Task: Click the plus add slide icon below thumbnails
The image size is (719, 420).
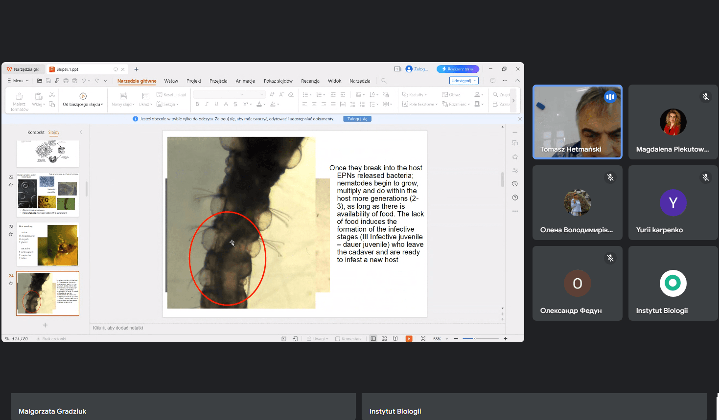Action: [x=45, y=325]
